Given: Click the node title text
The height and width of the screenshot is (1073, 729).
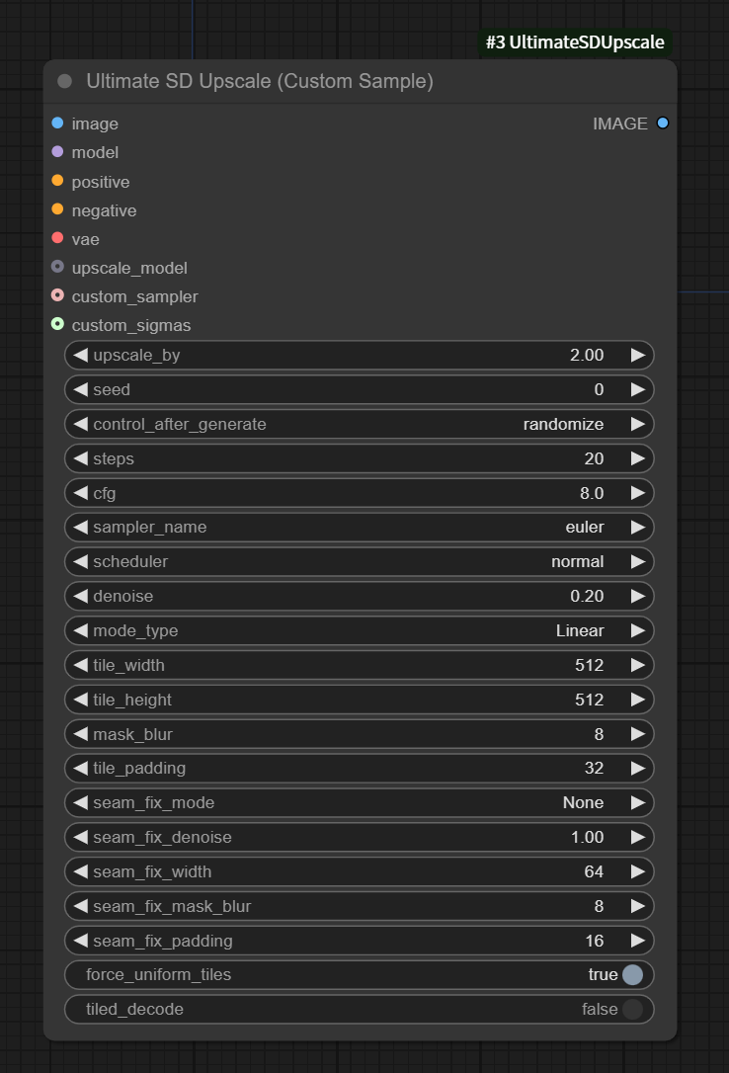Looking at the screenshot, I should [x=260, y=82].
